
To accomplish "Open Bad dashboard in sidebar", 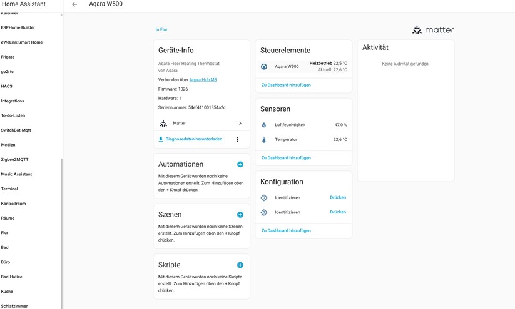I will point(4,247).
